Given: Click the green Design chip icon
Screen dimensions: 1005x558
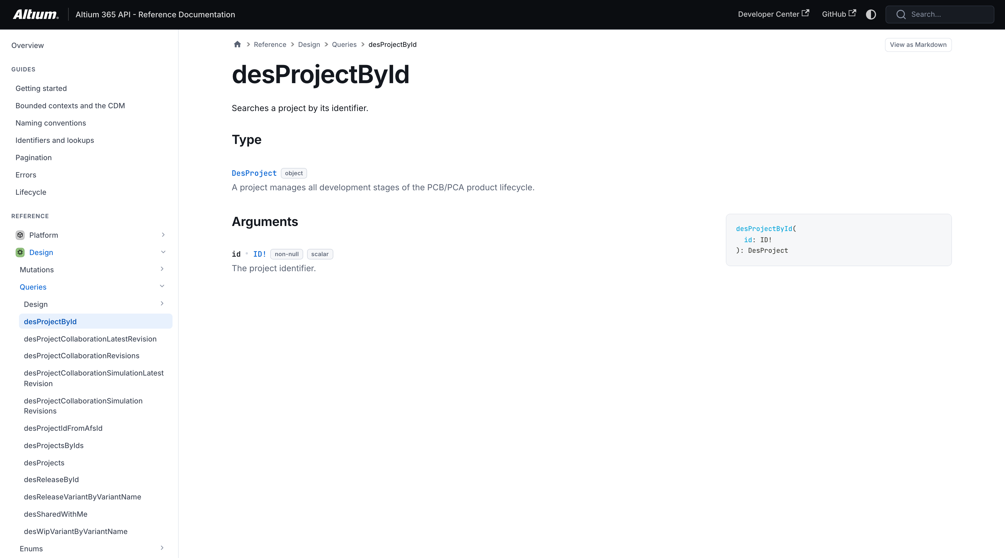Looking at the screenshot, I should tap(20, 252).
